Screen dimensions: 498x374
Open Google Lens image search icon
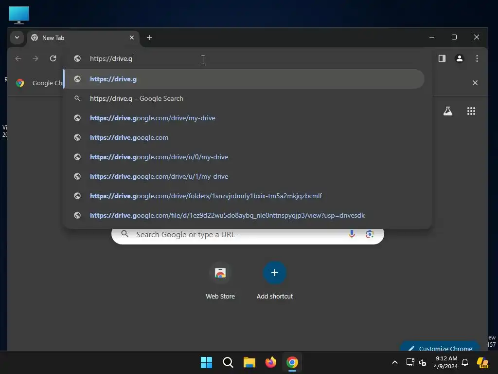tap(370, 234)
